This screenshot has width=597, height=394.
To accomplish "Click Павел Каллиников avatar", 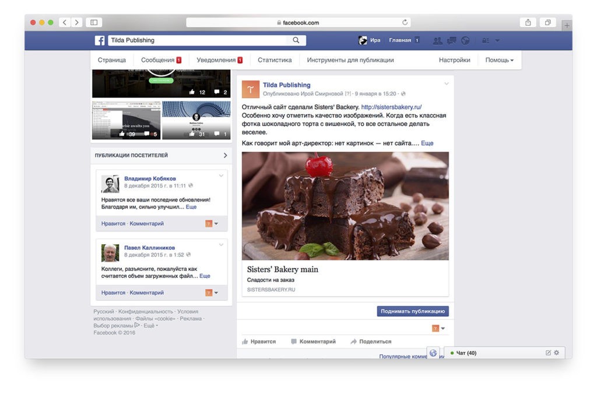I will [x=110, y=253].
